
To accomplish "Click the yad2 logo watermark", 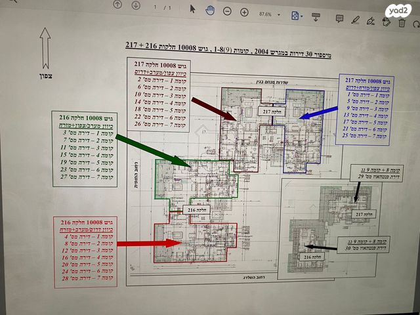I will point(398,10).
